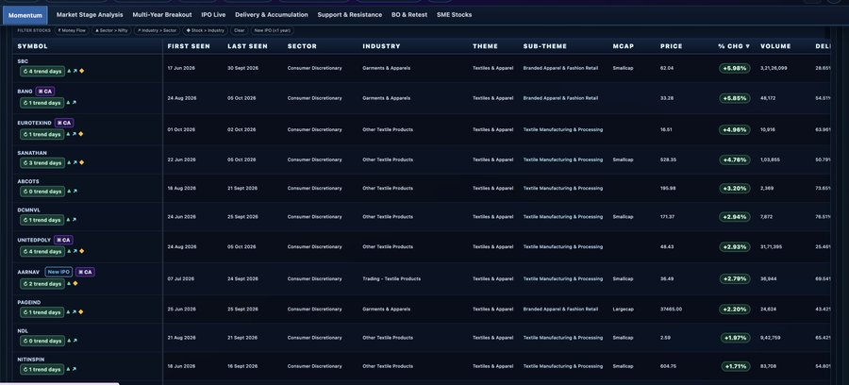Viewport: 849px width, 385px height.
Task: Click the +5.98% change badge
Action: pyautogui.click(x=735, y=68)
